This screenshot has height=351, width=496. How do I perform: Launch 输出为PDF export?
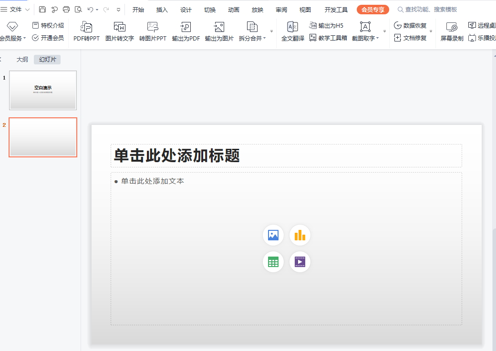pyautogui.click(x=186, y=31)
